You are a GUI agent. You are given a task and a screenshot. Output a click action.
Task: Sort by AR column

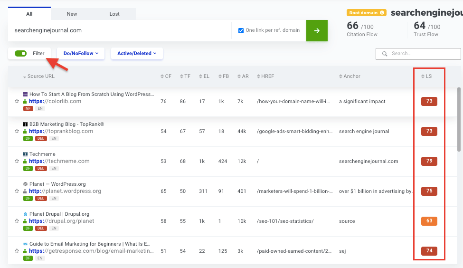click(x=243, y=76)
